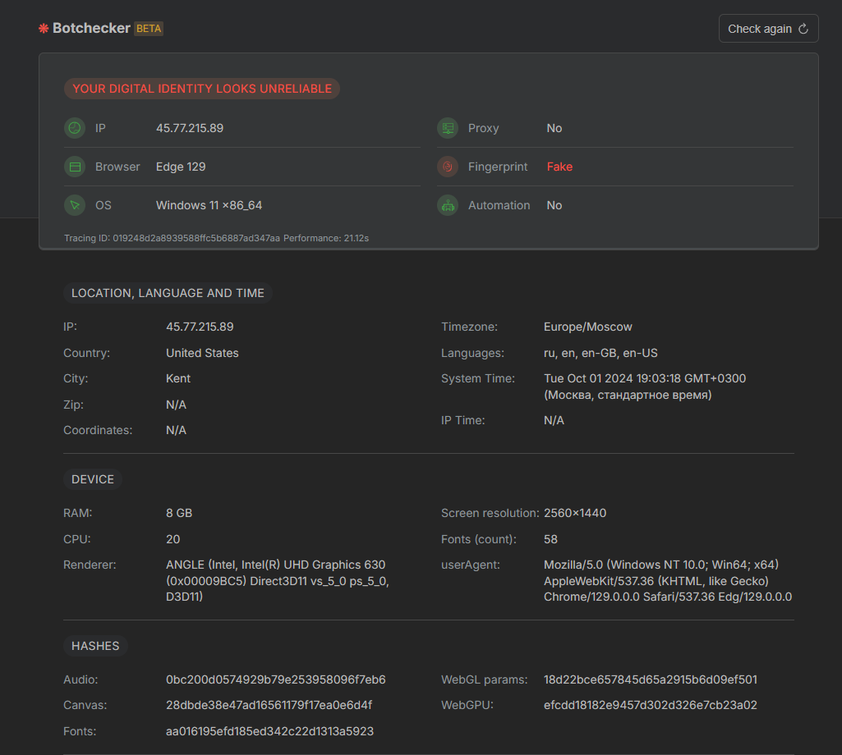The image size is (842, 755).
Task: Select the red Fake fingerprint status
Action: pyautogui.click(x=559, y=167)
